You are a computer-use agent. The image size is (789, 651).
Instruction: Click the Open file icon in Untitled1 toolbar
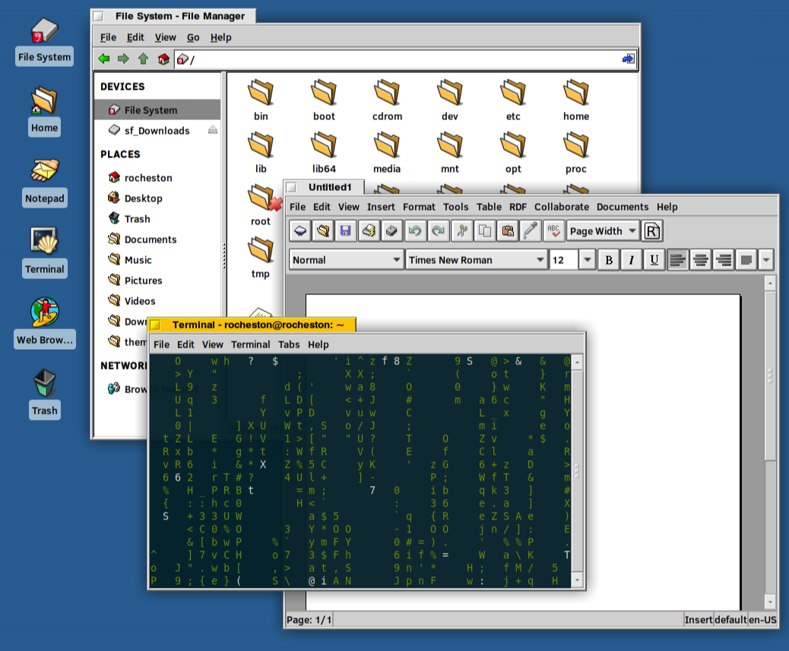click(323, 231)
